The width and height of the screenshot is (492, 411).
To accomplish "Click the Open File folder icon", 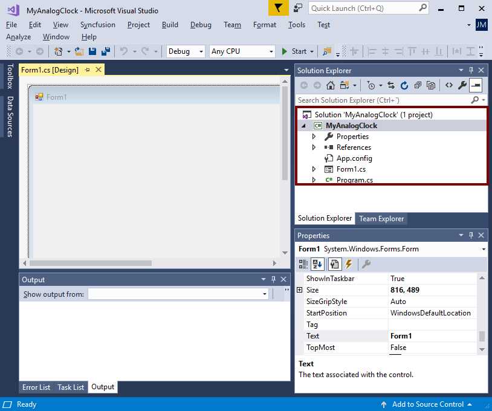I will (x=79, y=51).
